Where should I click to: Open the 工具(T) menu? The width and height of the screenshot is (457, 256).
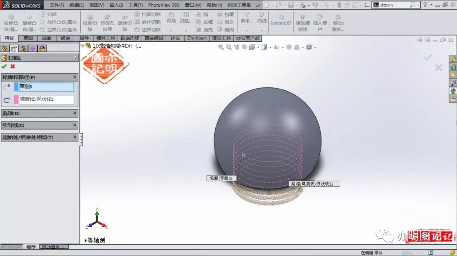135,5
